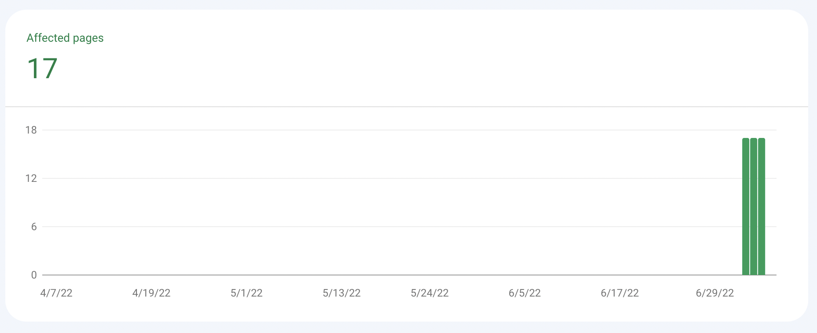This screenshot has width=817, height=333.
Task: Click the y-axis value 6
Action: coord(34,227)
